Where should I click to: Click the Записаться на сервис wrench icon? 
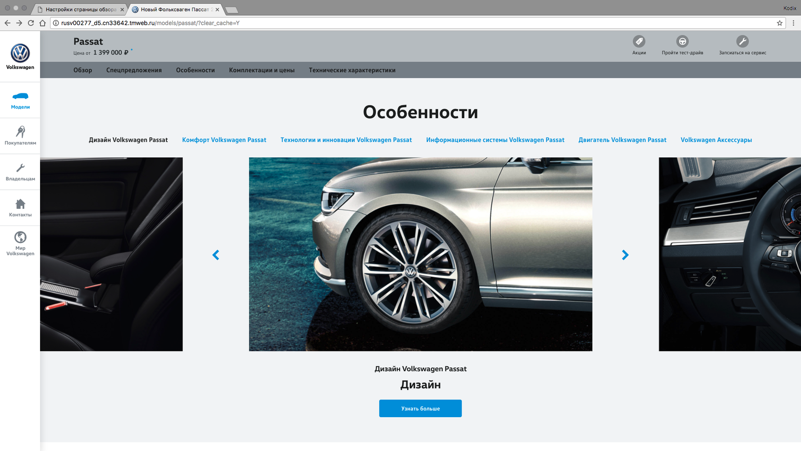pyautogui.click(x=742, y=41)
